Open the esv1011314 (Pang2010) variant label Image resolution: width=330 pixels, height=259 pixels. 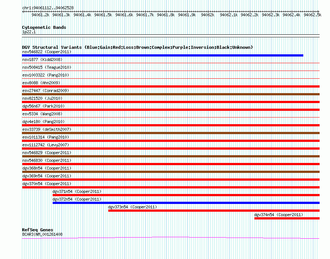tap(46, 137)
